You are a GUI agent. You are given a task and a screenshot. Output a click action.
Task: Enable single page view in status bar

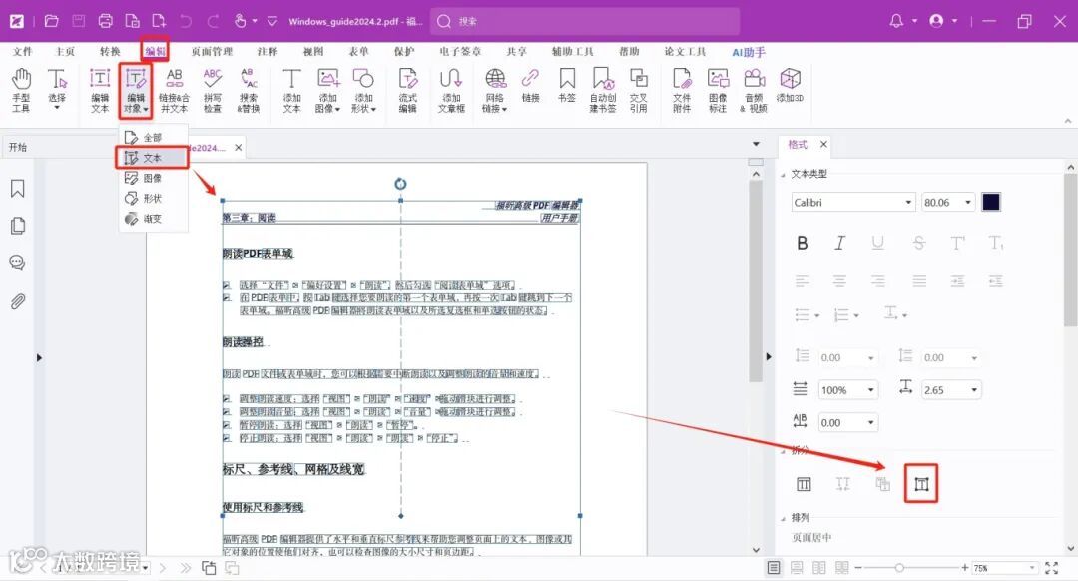[x=774, y=568]
